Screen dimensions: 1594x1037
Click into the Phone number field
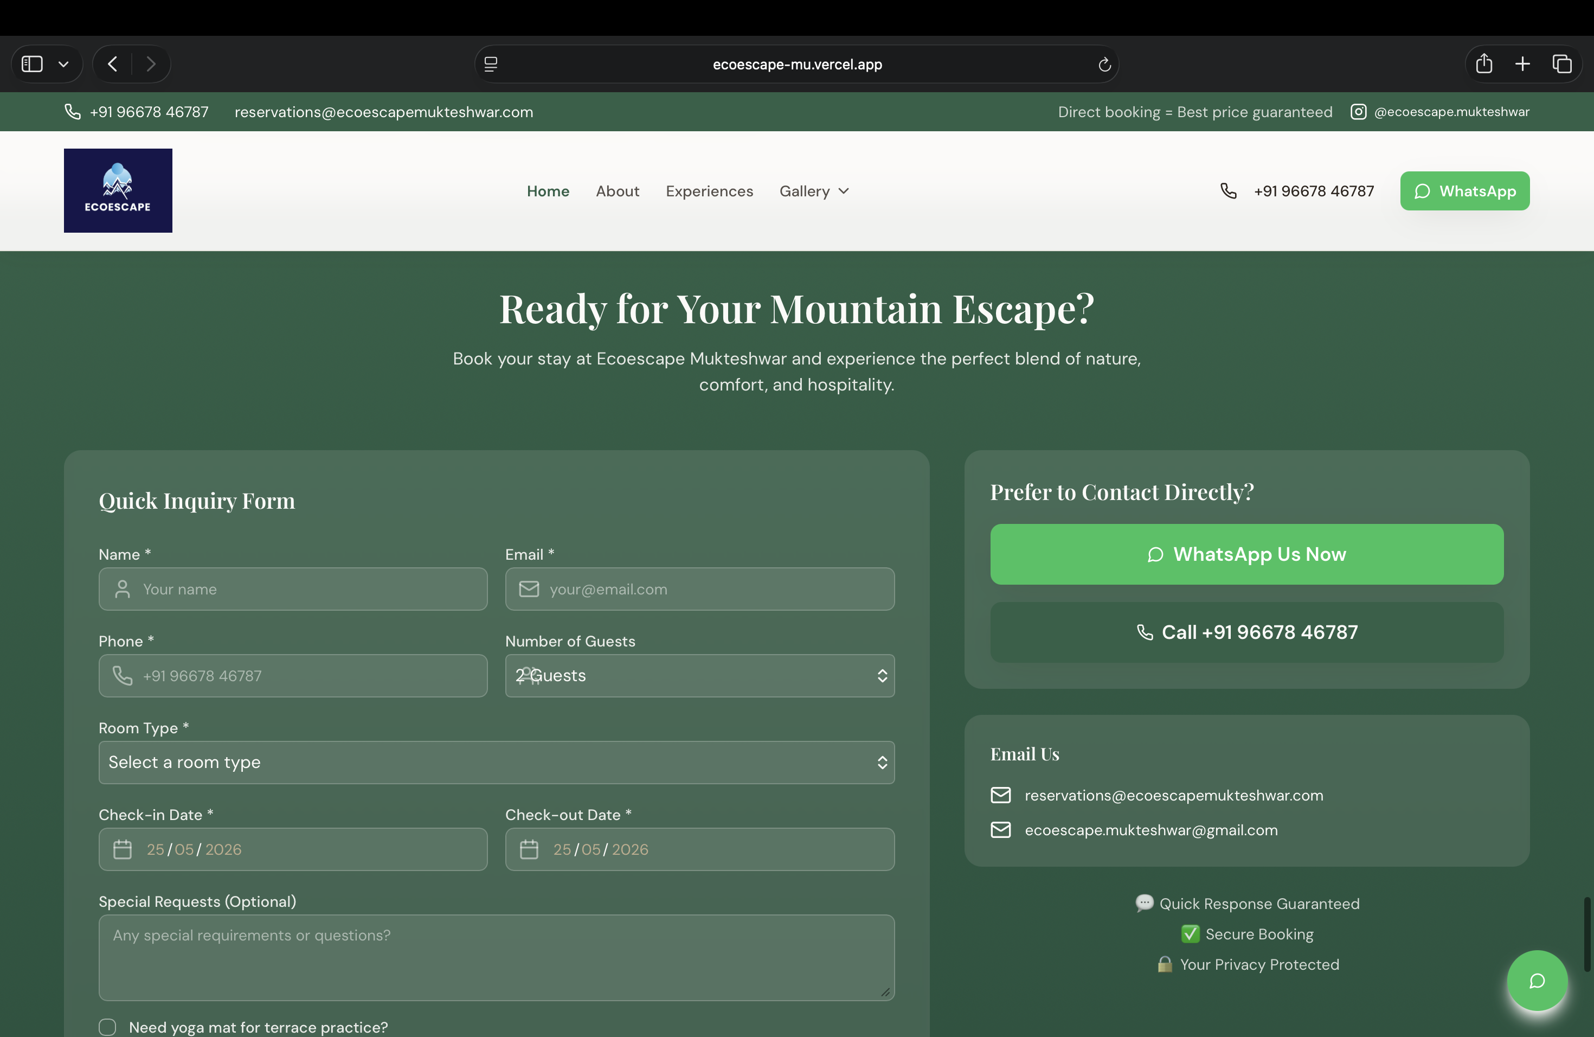click(293, 675)
